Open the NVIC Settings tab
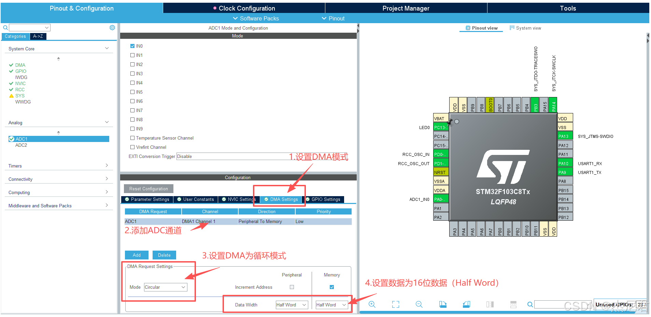Image resolution: width=651 pixels, height=317 pixels. point(238,199)
